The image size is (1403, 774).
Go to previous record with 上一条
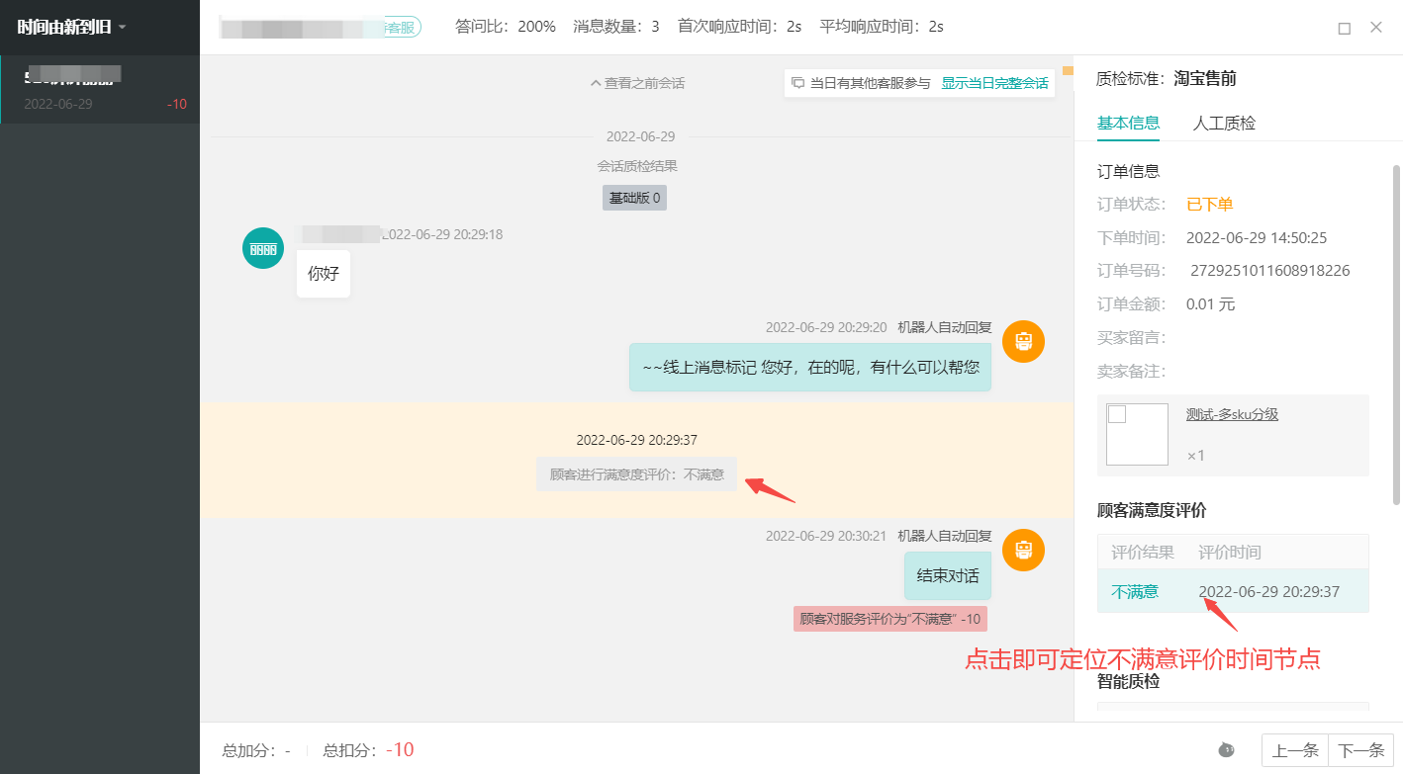(x=1295, y=750)
